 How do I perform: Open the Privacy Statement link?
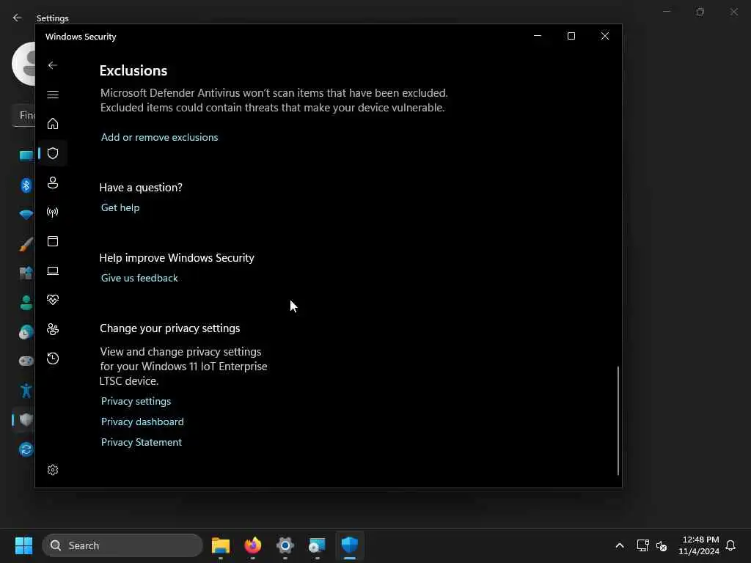click(x=142, y=442)
